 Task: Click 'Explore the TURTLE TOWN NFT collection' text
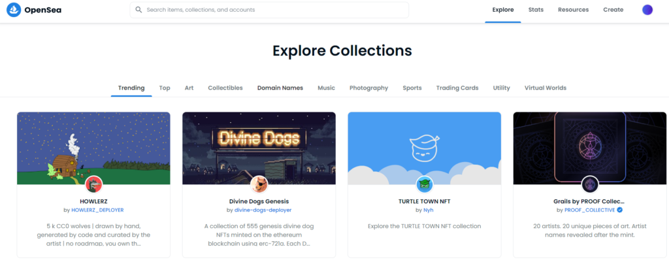tap(425, 226)
